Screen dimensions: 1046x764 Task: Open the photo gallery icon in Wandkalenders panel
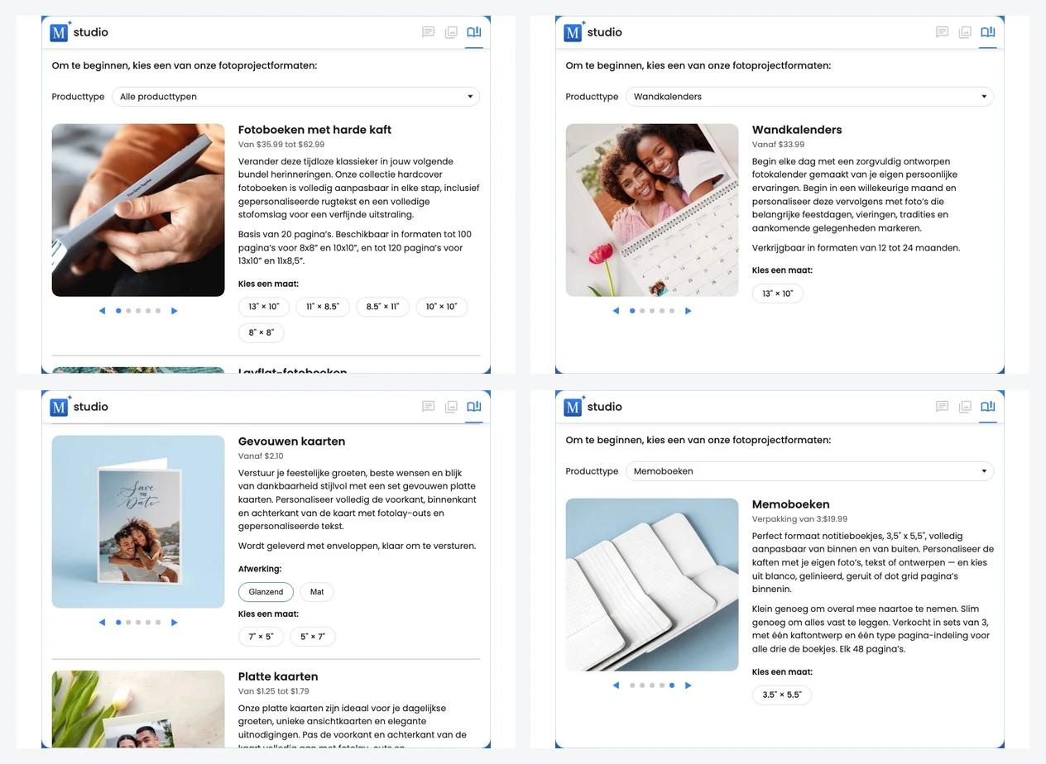pyautogui.click(x=965, y=32)
